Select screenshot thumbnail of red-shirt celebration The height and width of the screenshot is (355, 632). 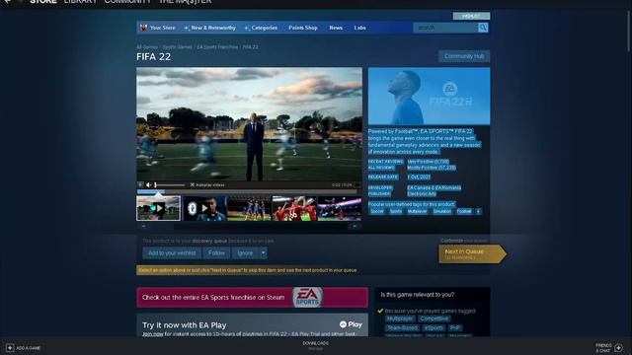pyautogui.click(x=294, y=208)
